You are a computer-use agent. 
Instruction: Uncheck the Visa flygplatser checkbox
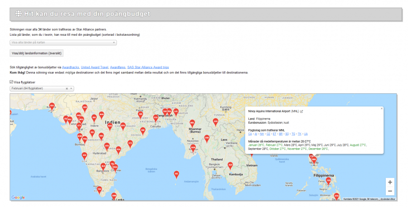click(x=11, y=82)
